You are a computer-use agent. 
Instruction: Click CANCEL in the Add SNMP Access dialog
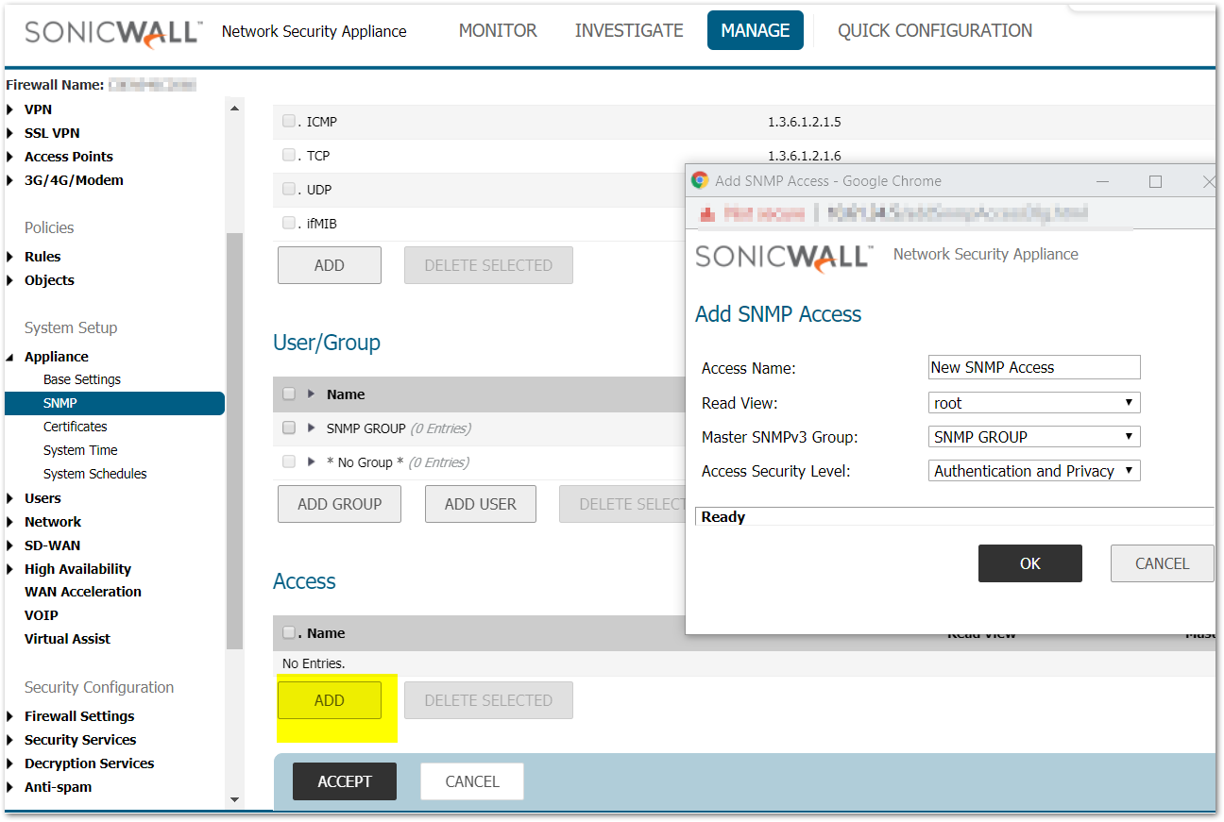[x=1162, y=563]
